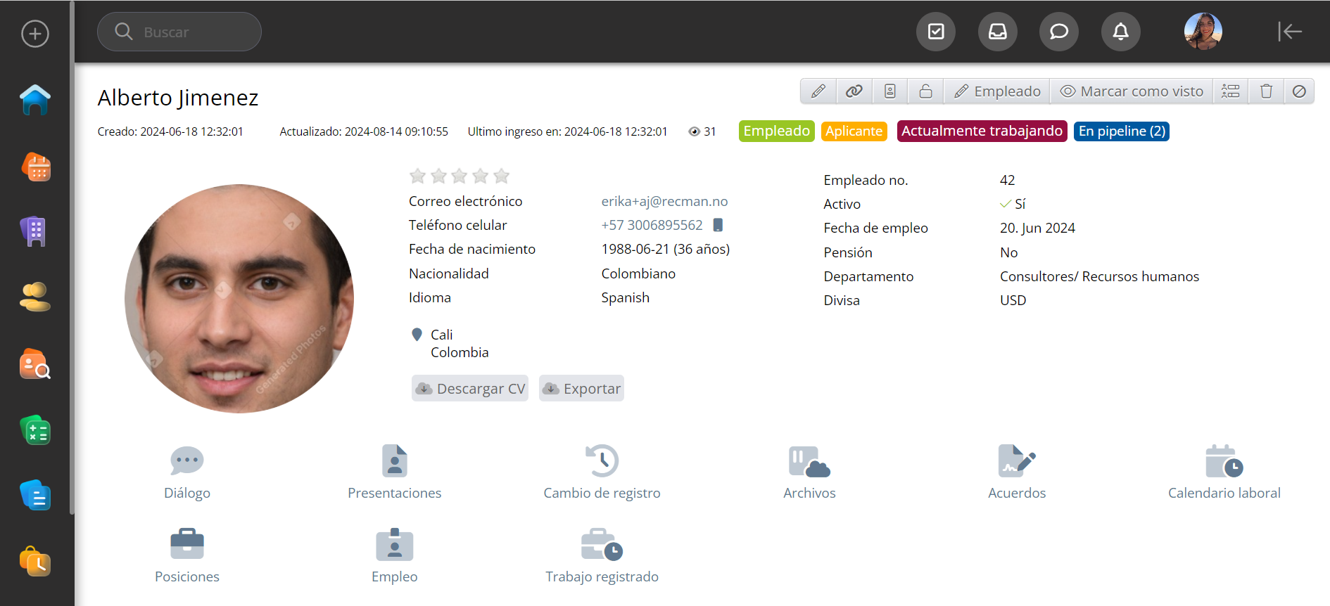Click the link chain icon
This screenshot has height=606, width=1330.
click(x=854, y=91)
